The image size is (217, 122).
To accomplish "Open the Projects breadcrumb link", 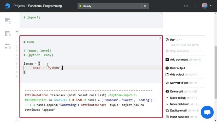I will [x=19, y=6].
